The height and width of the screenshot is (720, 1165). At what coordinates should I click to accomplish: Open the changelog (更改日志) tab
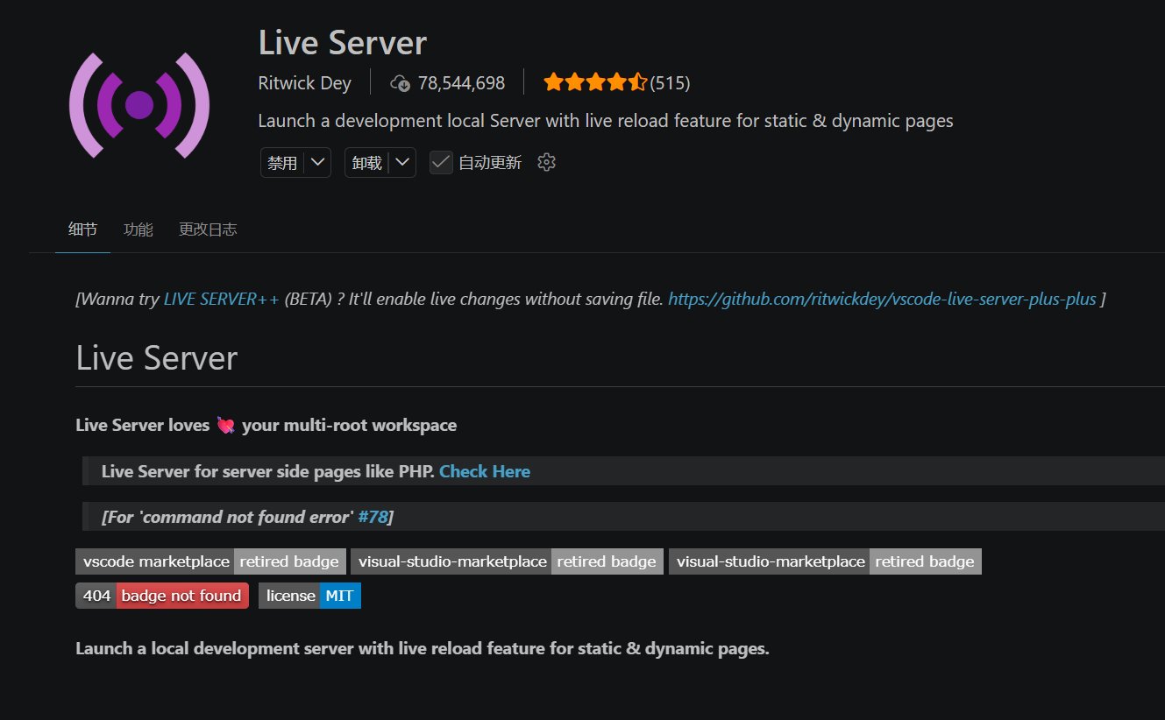208,229
